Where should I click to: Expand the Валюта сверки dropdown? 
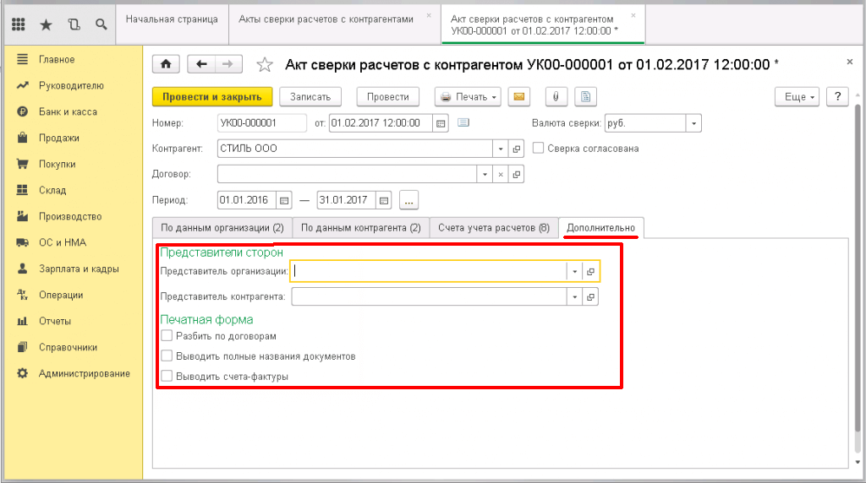point(693,123)
